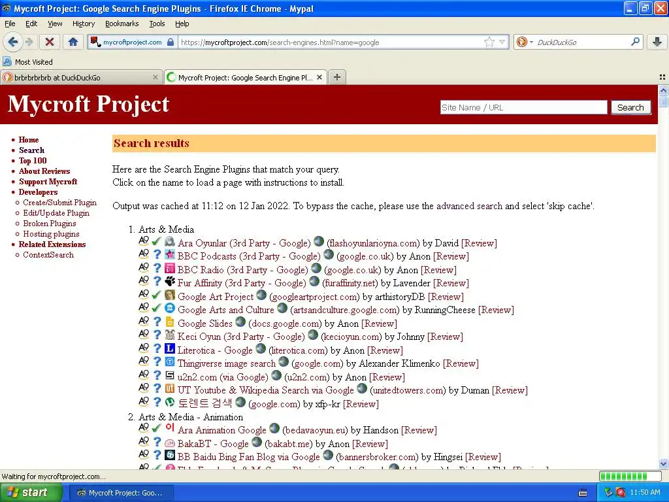Open the Support Mycroft sidebar link
This screenshot has width=669, height=502.
click(48, 182)
